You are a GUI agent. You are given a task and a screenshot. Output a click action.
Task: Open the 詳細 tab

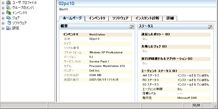170,18
